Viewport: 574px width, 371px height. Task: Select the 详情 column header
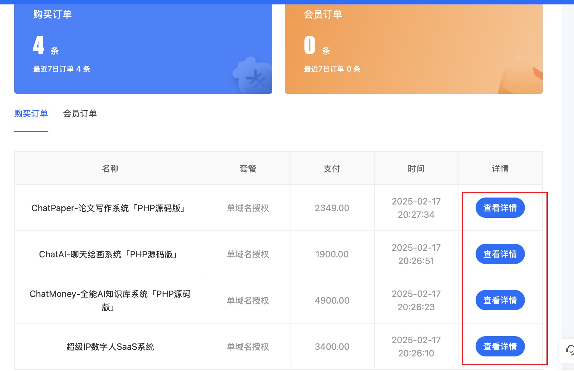click(500, 168)
